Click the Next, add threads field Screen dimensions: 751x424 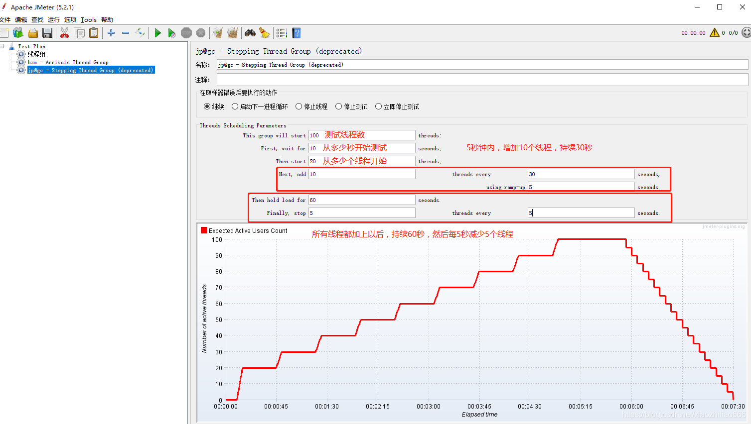pos(362,174)
